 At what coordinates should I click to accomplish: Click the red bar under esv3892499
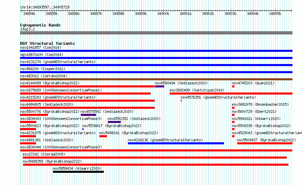point(231,94)
